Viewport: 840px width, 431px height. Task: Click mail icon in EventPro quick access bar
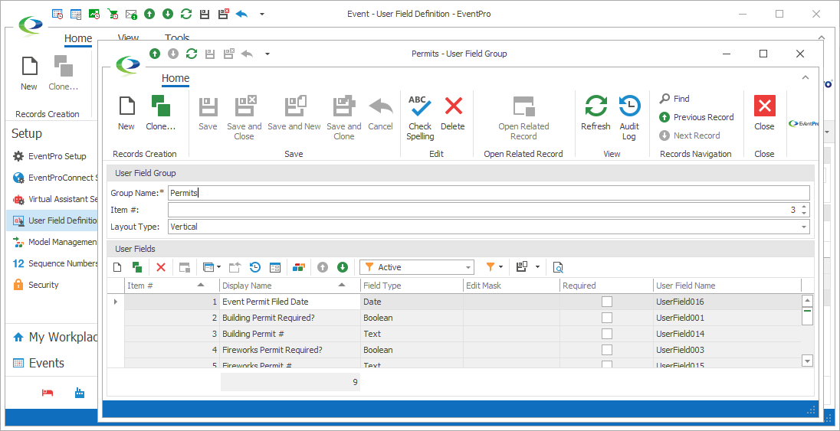click(131, 14)
